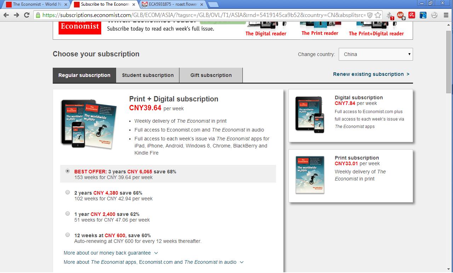Select the Student subscription tab

tap(148, 75)
